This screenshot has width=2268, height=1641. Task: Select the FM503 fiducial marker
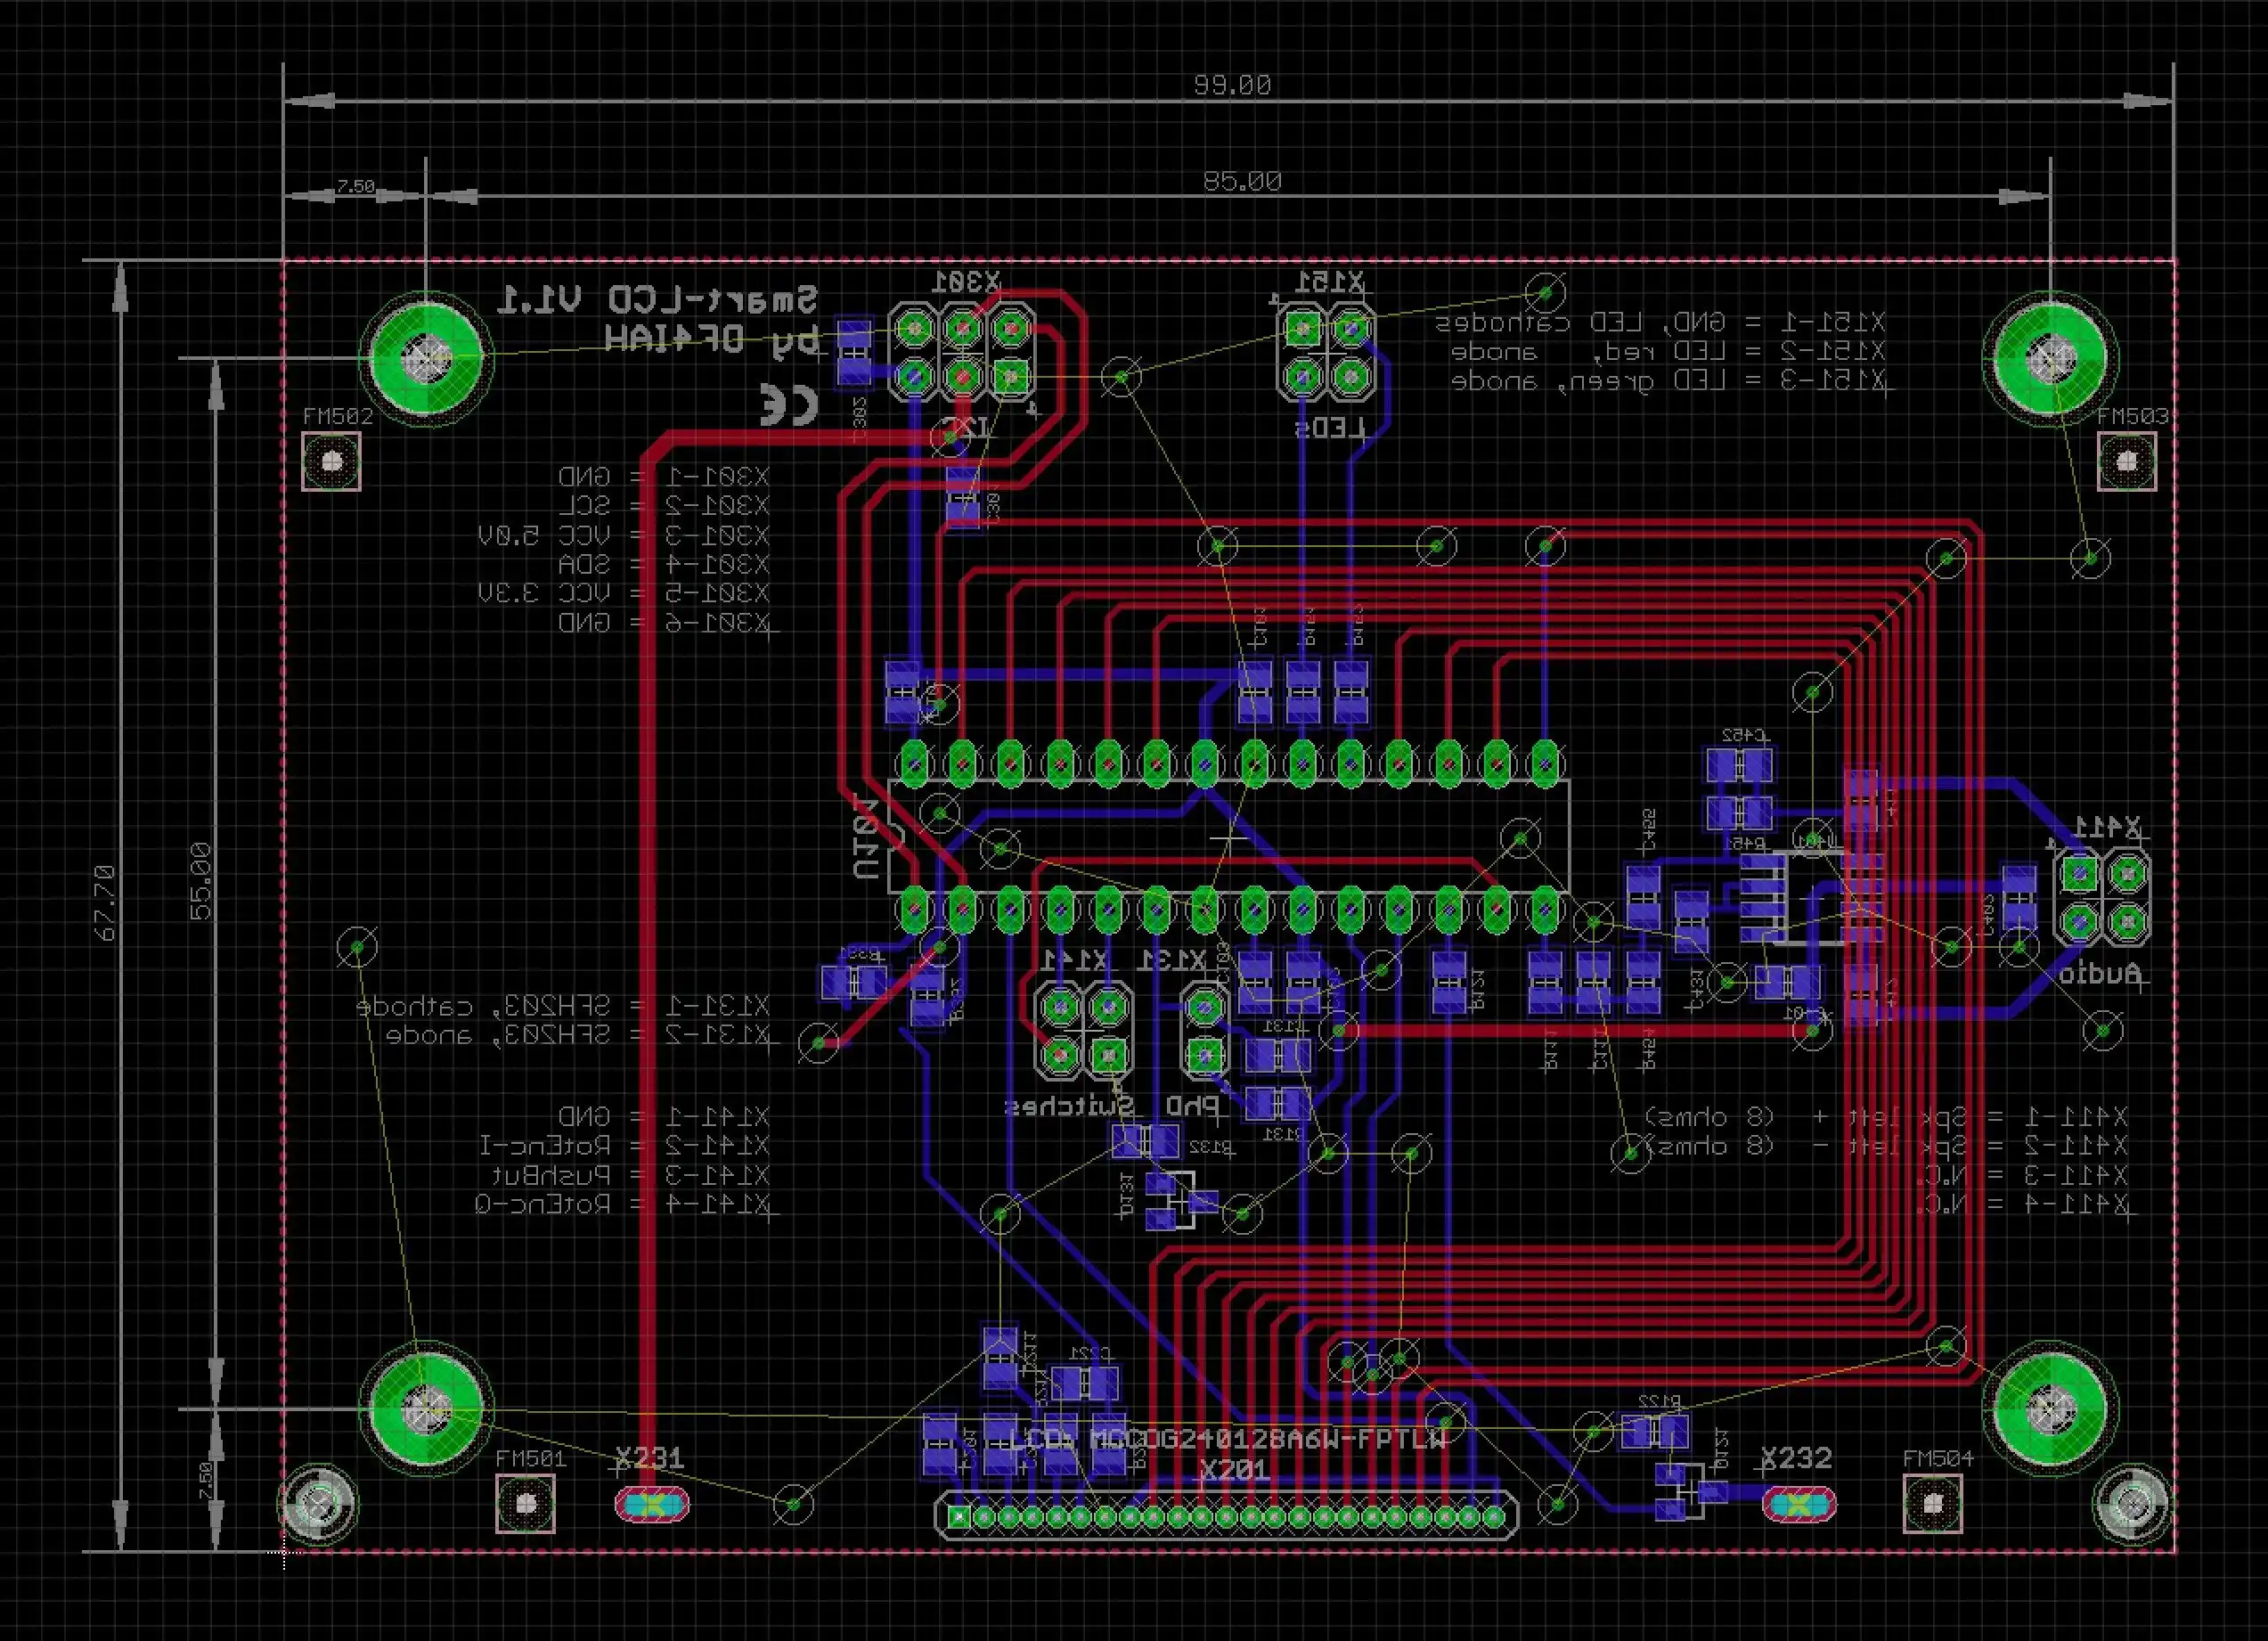2125,461
